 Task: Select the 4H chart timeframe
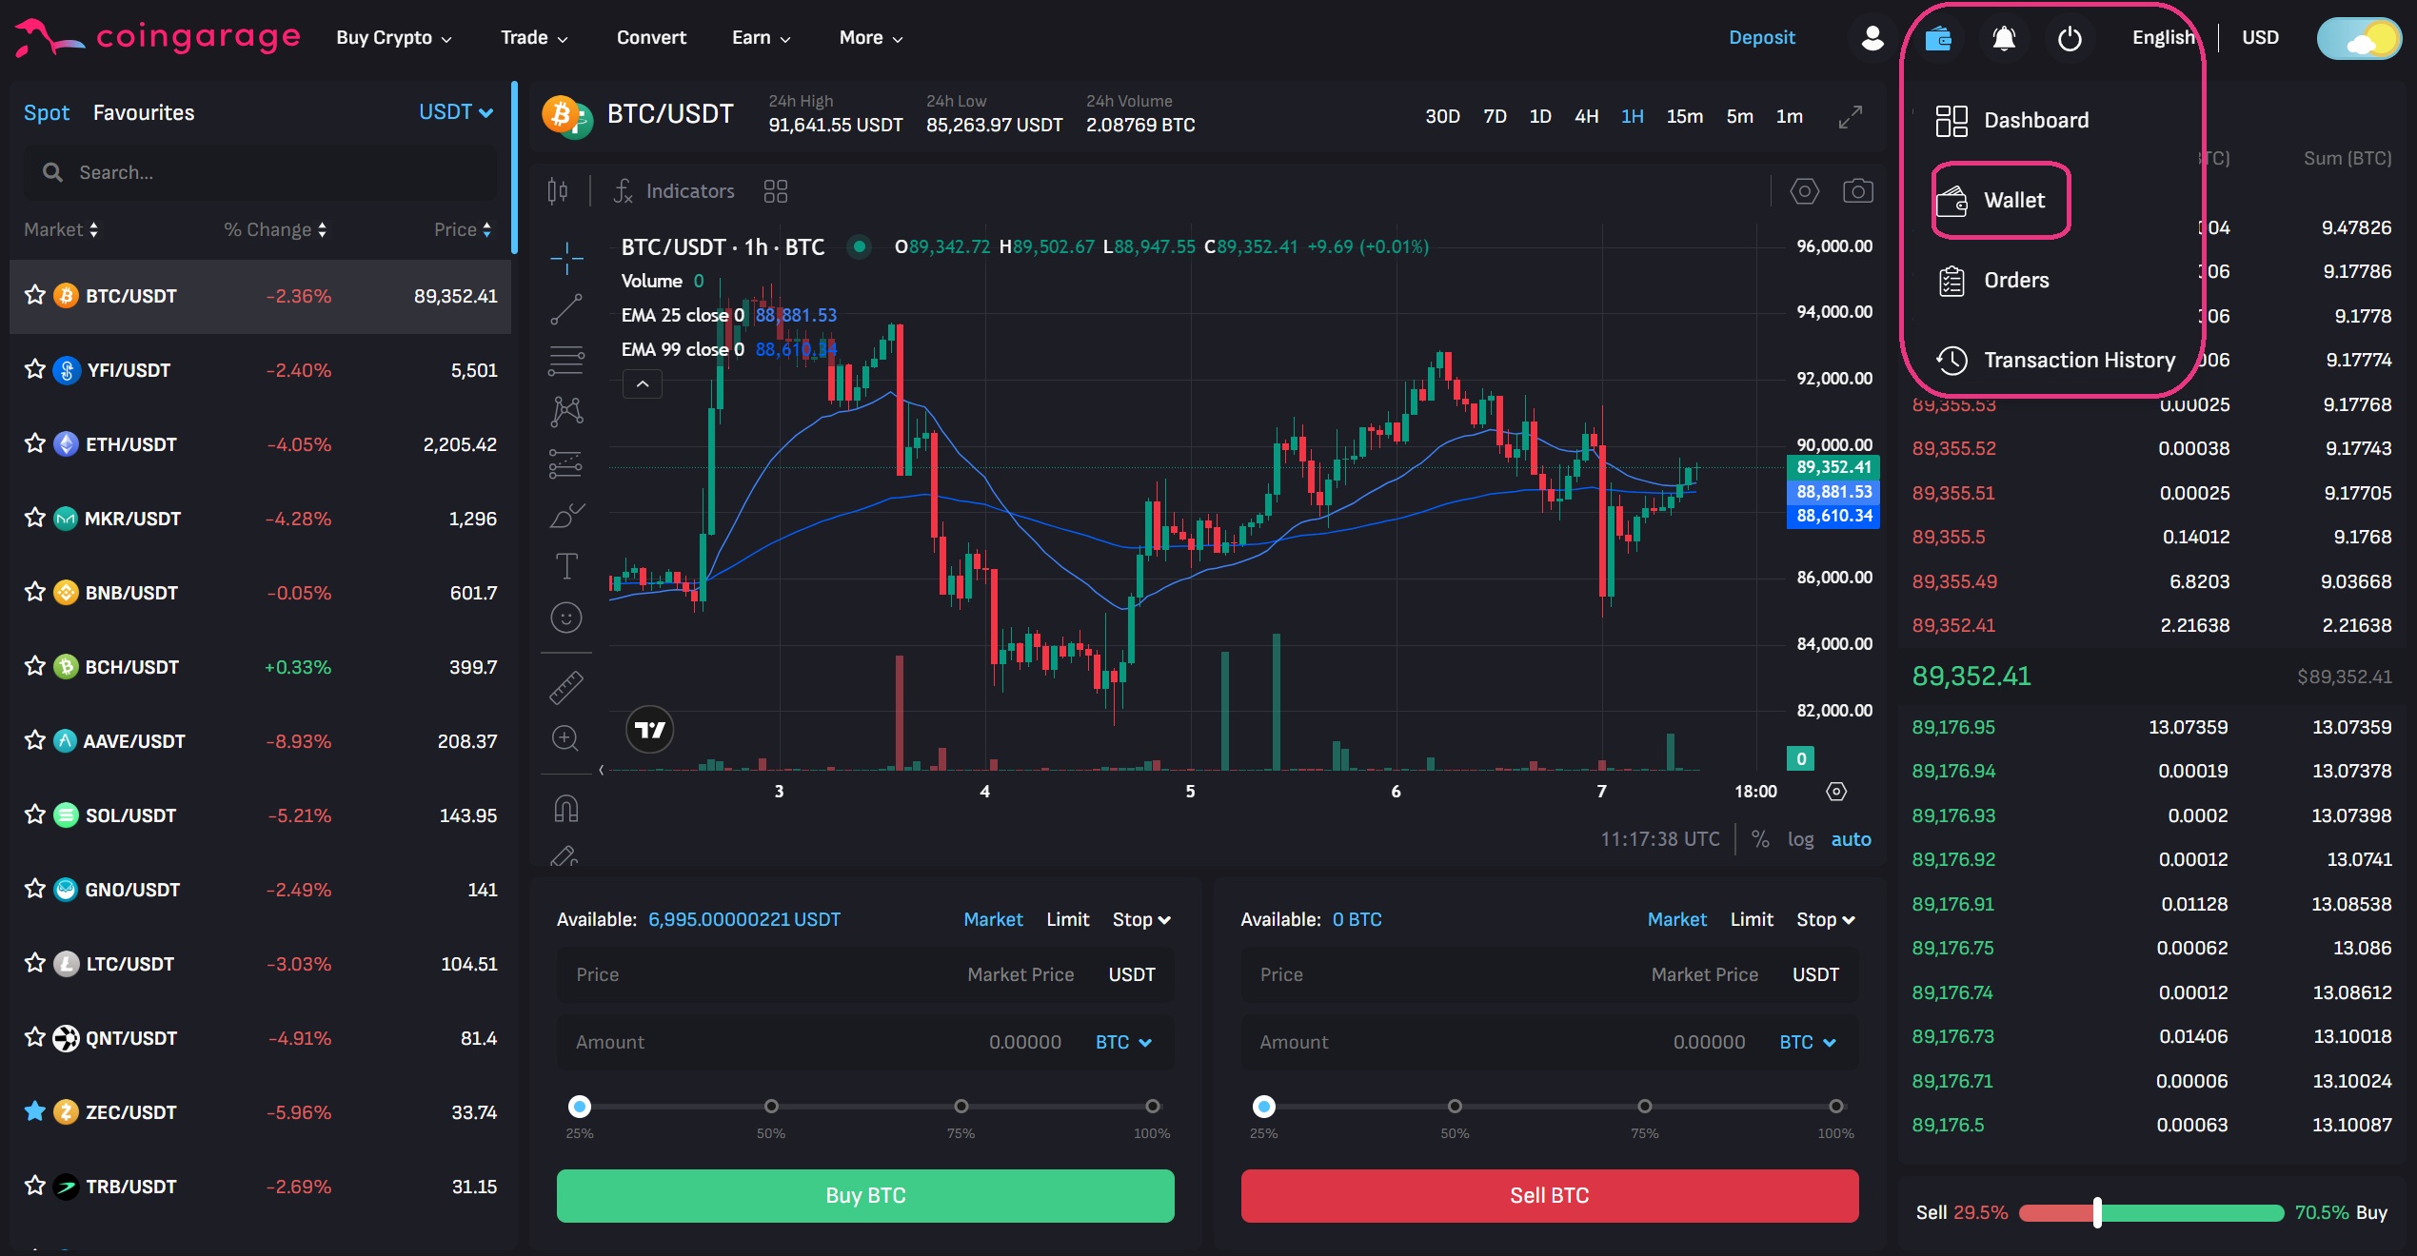(1586, 117)
